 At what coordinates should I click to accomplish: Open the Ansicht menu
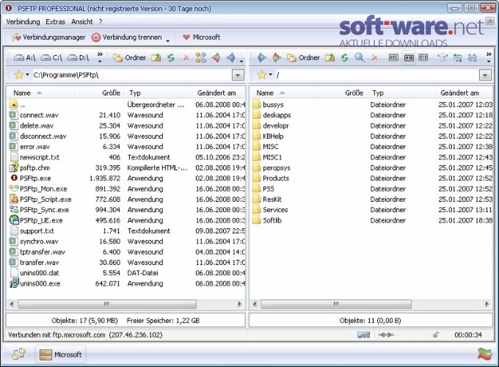pos(81,22)
